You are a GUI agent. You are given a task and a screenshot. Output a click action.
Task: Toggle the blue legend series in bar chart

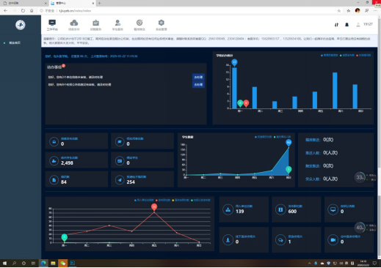pos(329,56)
